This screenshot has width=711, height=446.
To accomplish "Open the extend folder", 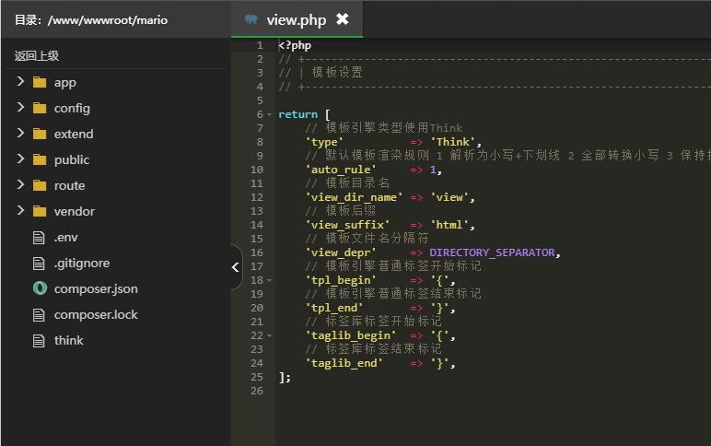I will coord(74,134).
